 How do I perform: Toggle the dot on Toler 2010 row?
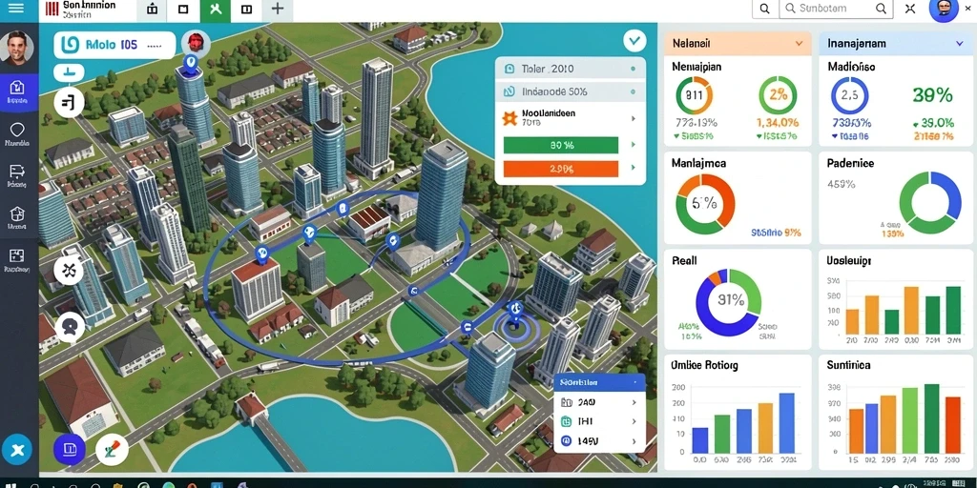pyautogui.click(x=634, y=69)
